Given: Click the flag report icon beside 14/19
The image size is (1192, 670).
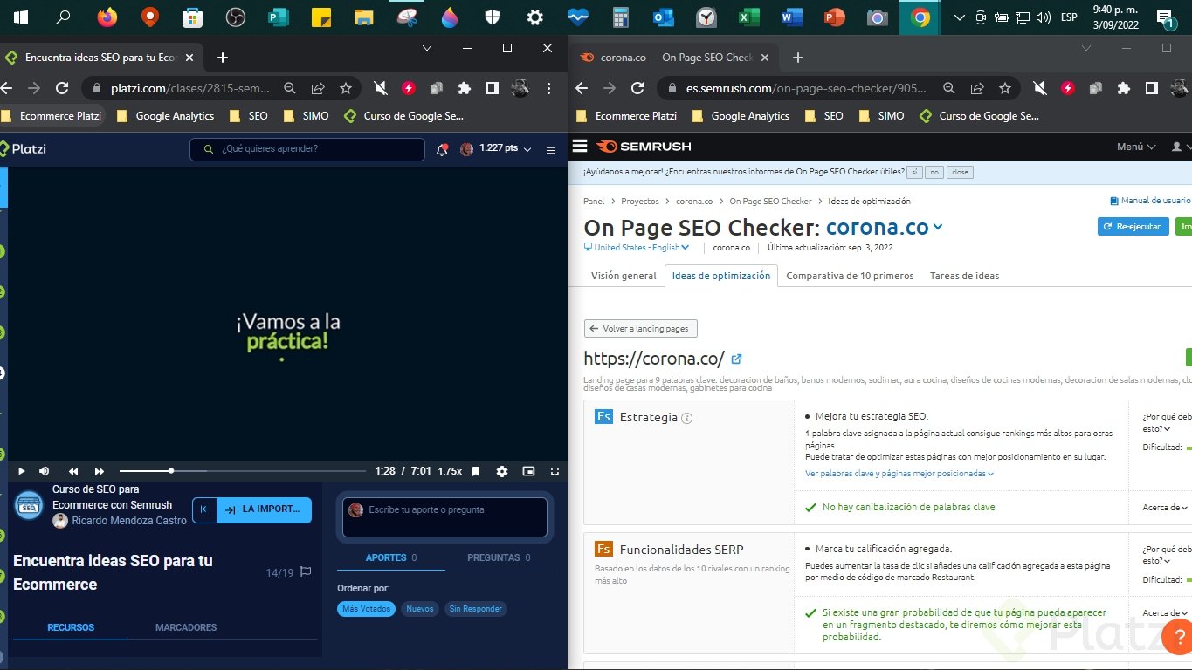Looking at the screenshot, I should click(x=306, y=572).
